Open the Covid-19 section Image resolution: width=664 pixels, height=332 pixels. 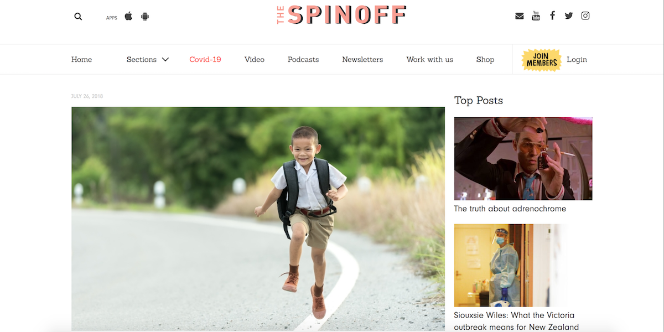click(x=205, y=60)
